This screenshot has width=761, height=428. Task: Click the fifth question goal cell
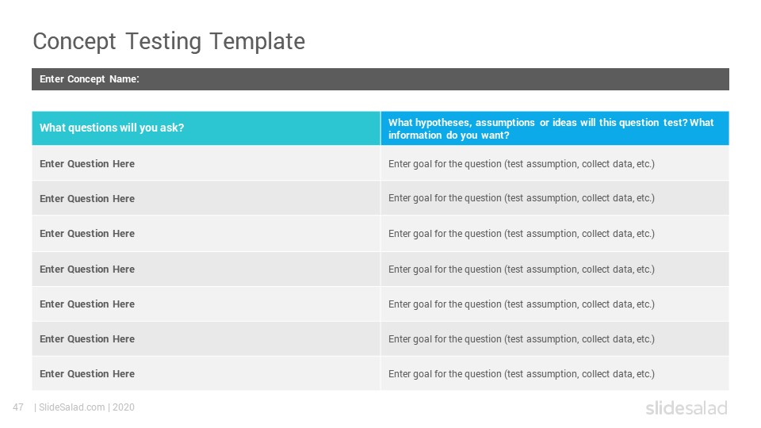pos(555,304)
